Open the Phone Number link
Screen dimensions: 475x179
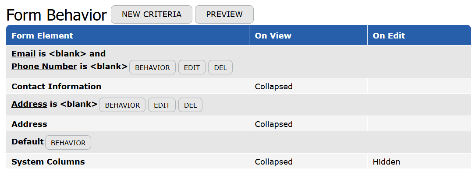pyautogui.click(x=44, y=67)
